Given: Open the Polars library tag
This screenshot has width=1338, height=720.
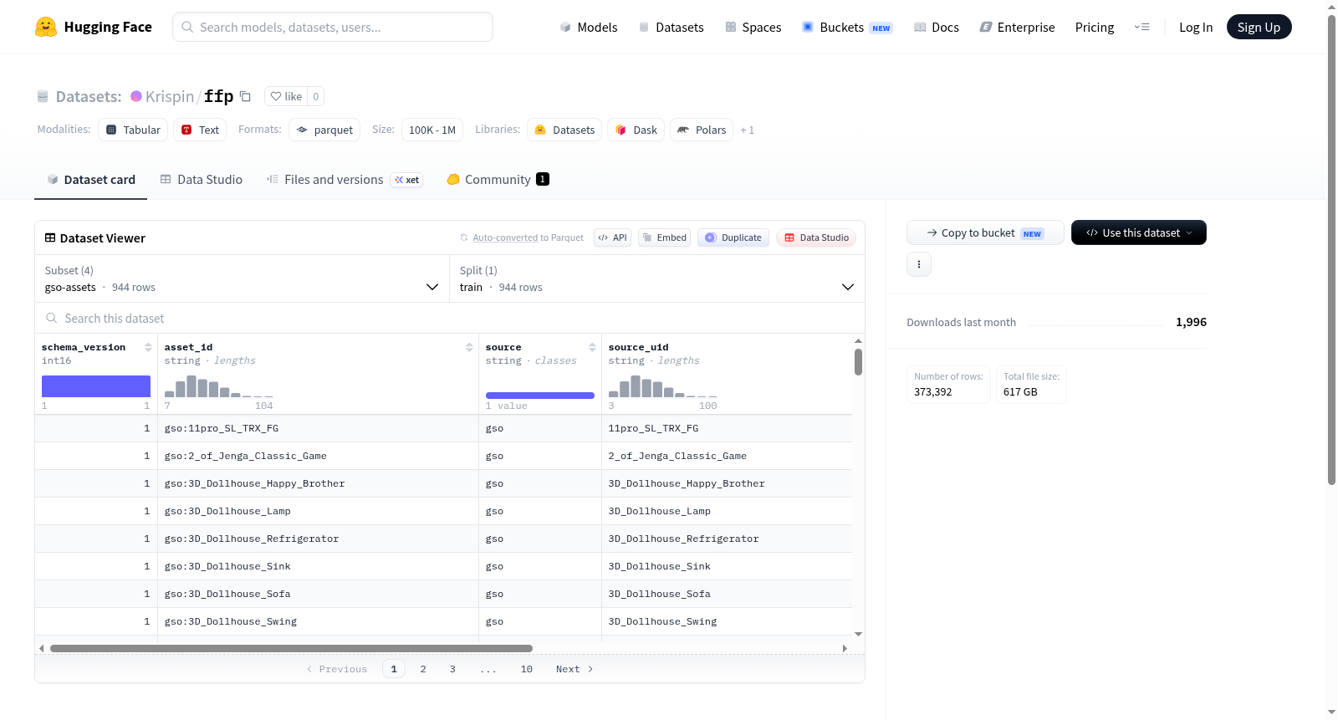Looking at the screenshot, I should 702,130.
